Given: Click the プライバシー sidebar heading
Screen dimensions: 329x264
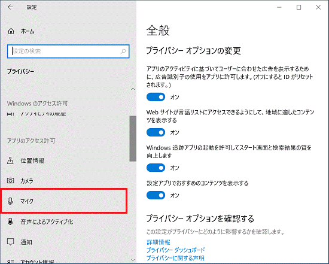Looking at the screenshot, I should [x=20, y=71].
